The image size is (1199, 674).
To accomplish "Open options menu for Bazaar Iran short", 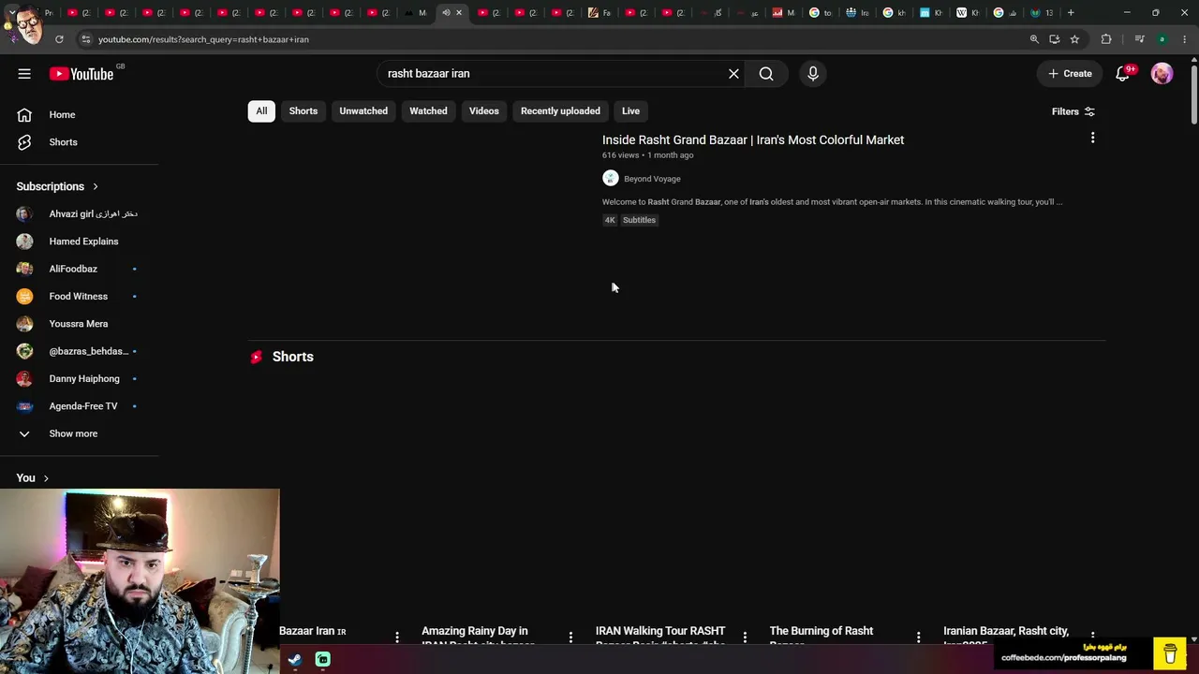I will (397, 637).
